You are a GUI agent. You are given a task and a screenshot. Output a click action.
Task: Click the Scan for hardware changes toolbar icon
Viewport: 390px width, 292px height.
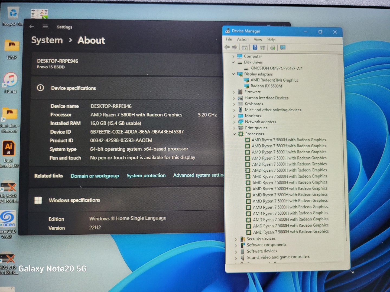point(283,48)
